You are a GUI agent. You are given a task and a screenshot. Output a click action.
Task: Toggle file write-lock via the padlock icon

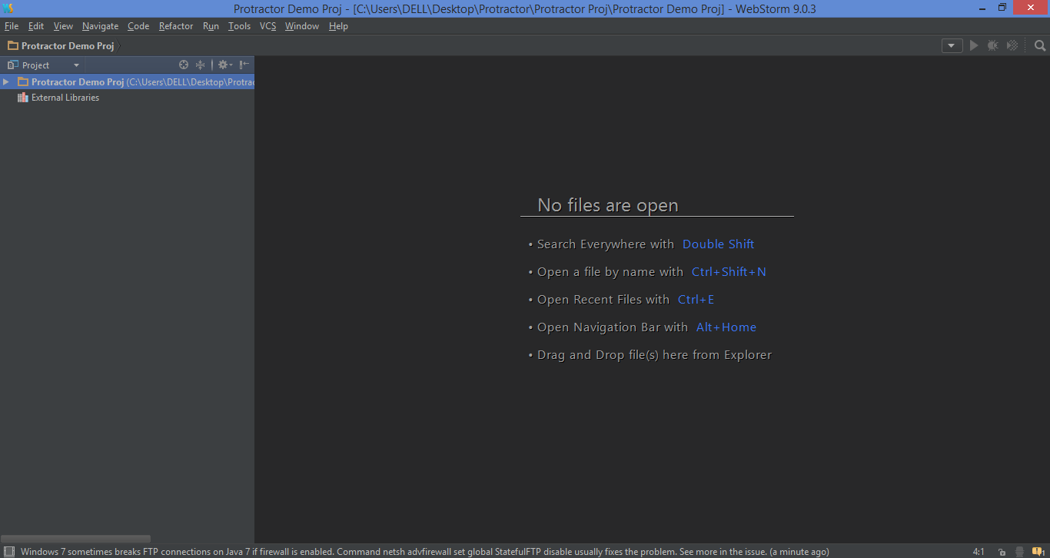point(1002,551)
